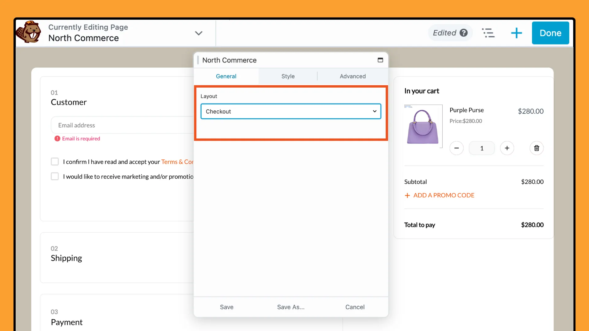Click the Save button in dialog

click(226, 307)
